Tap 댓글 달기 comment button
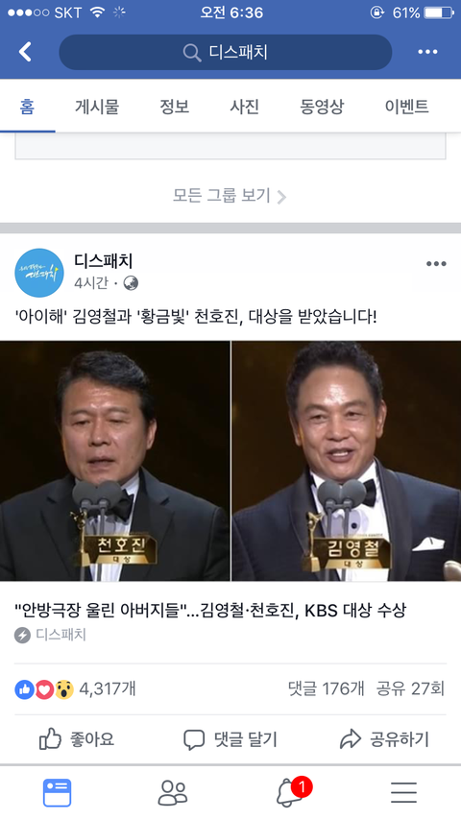The height and width of the screenshot is (820, 461). 230,739
